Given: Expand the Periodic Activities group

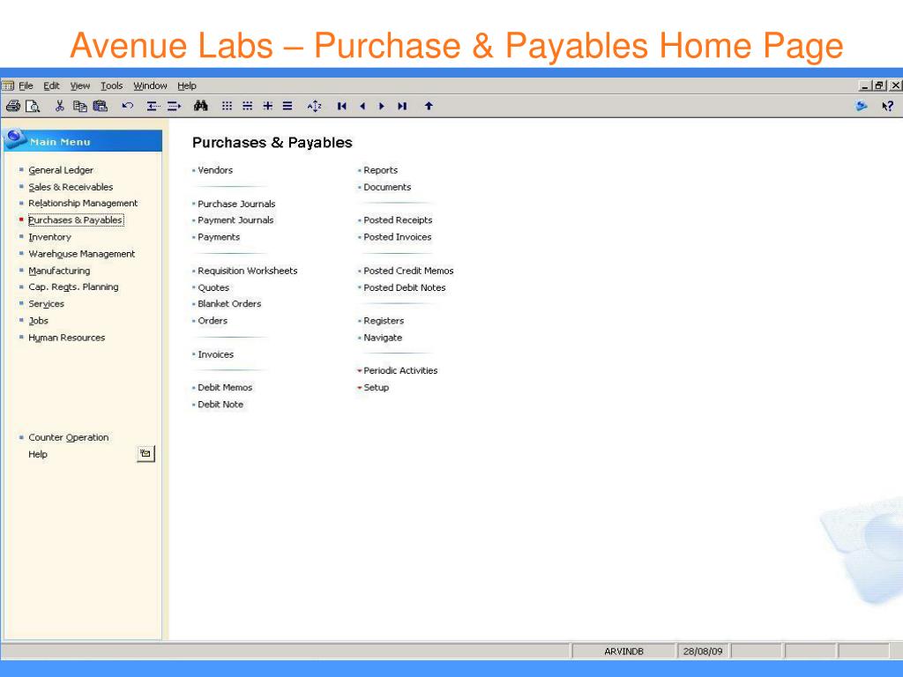Looking at the screenshot, I should pyautogui.click(x=398, y=371).
